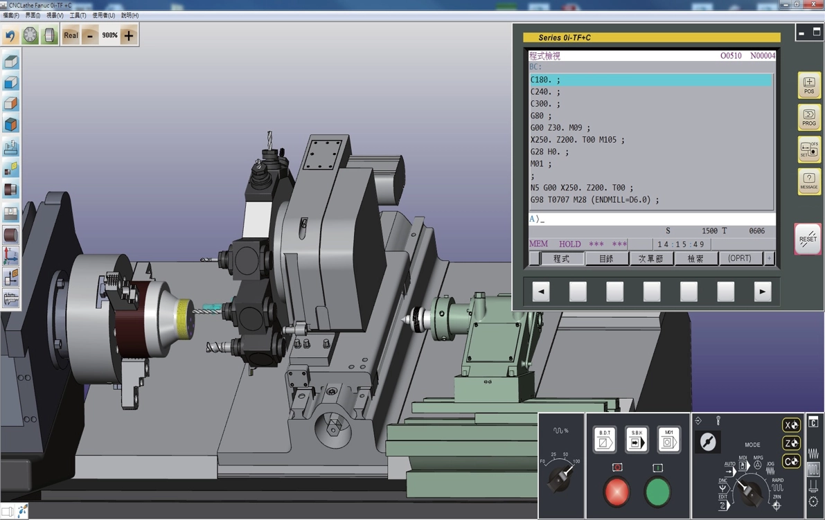The width and height of the screenshot is (825, 520).
Task: Open the cylinder stock setup icon
Action: click(x=10, y=235)
